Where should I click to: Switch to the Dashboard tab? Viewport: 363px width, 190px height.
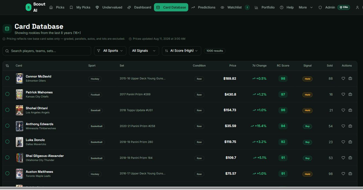tap(139, 7)
